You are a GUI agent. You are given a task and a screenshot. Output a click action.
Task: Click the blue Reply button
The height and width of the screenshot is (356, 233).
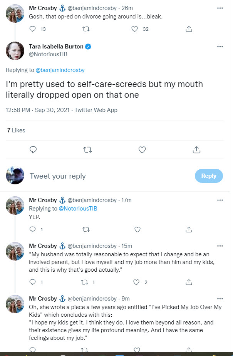[x=209, y=176]
